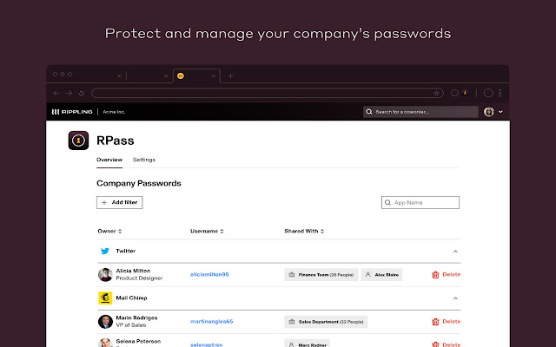Click the RPass keyhole app icon

pyautogui.click(x=78, y=141)
